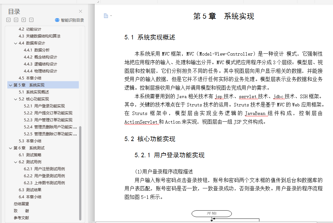Go to 4.2 功能设计 in the outline
The height and width of the screenshot is (223, 333).
30,29
